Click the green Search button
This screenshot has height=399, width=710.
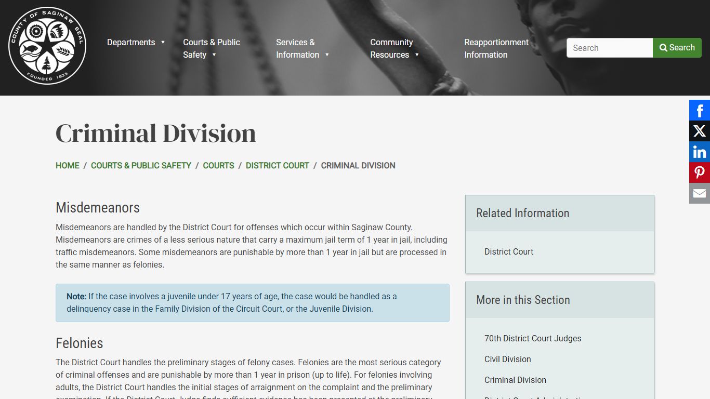pyautogui.click(x=677, y=48)
